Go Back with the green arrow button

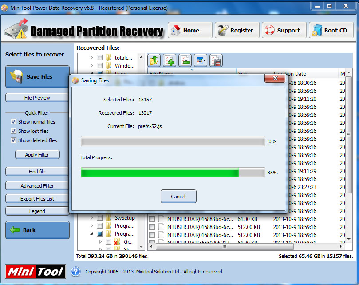coord(37,230)
